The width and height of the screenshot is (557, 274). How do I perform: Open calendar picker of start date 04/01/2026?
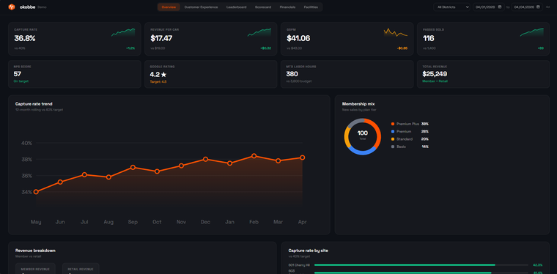[x=500, y=7]
